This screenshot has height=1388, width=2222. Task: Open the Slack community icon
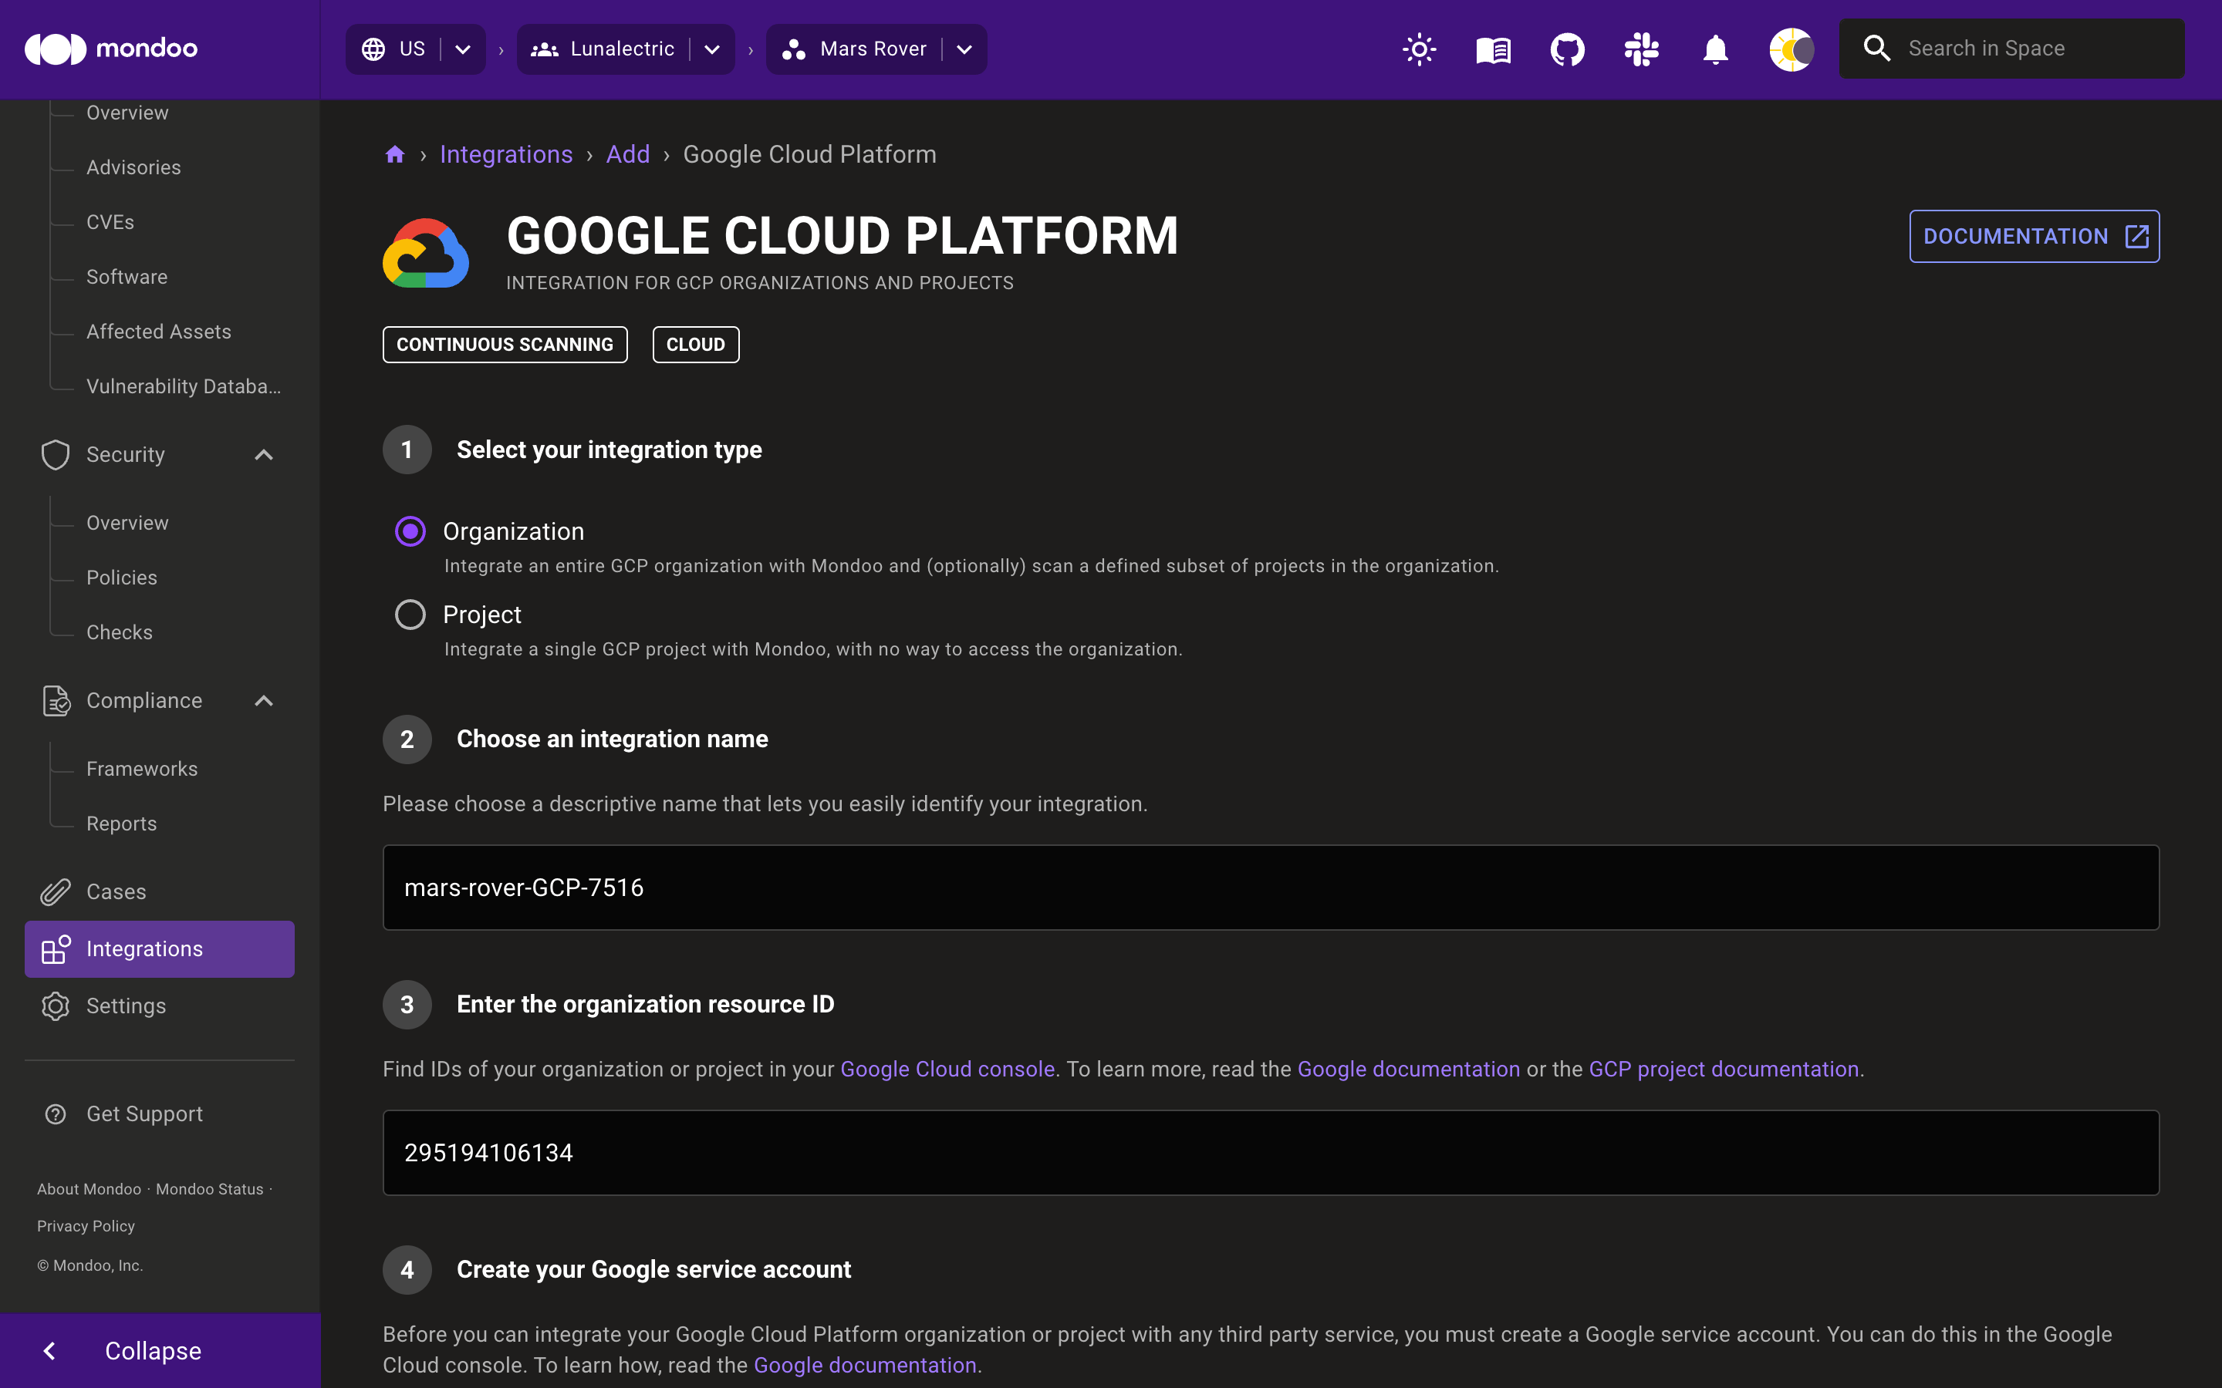tap(1641, 49)
